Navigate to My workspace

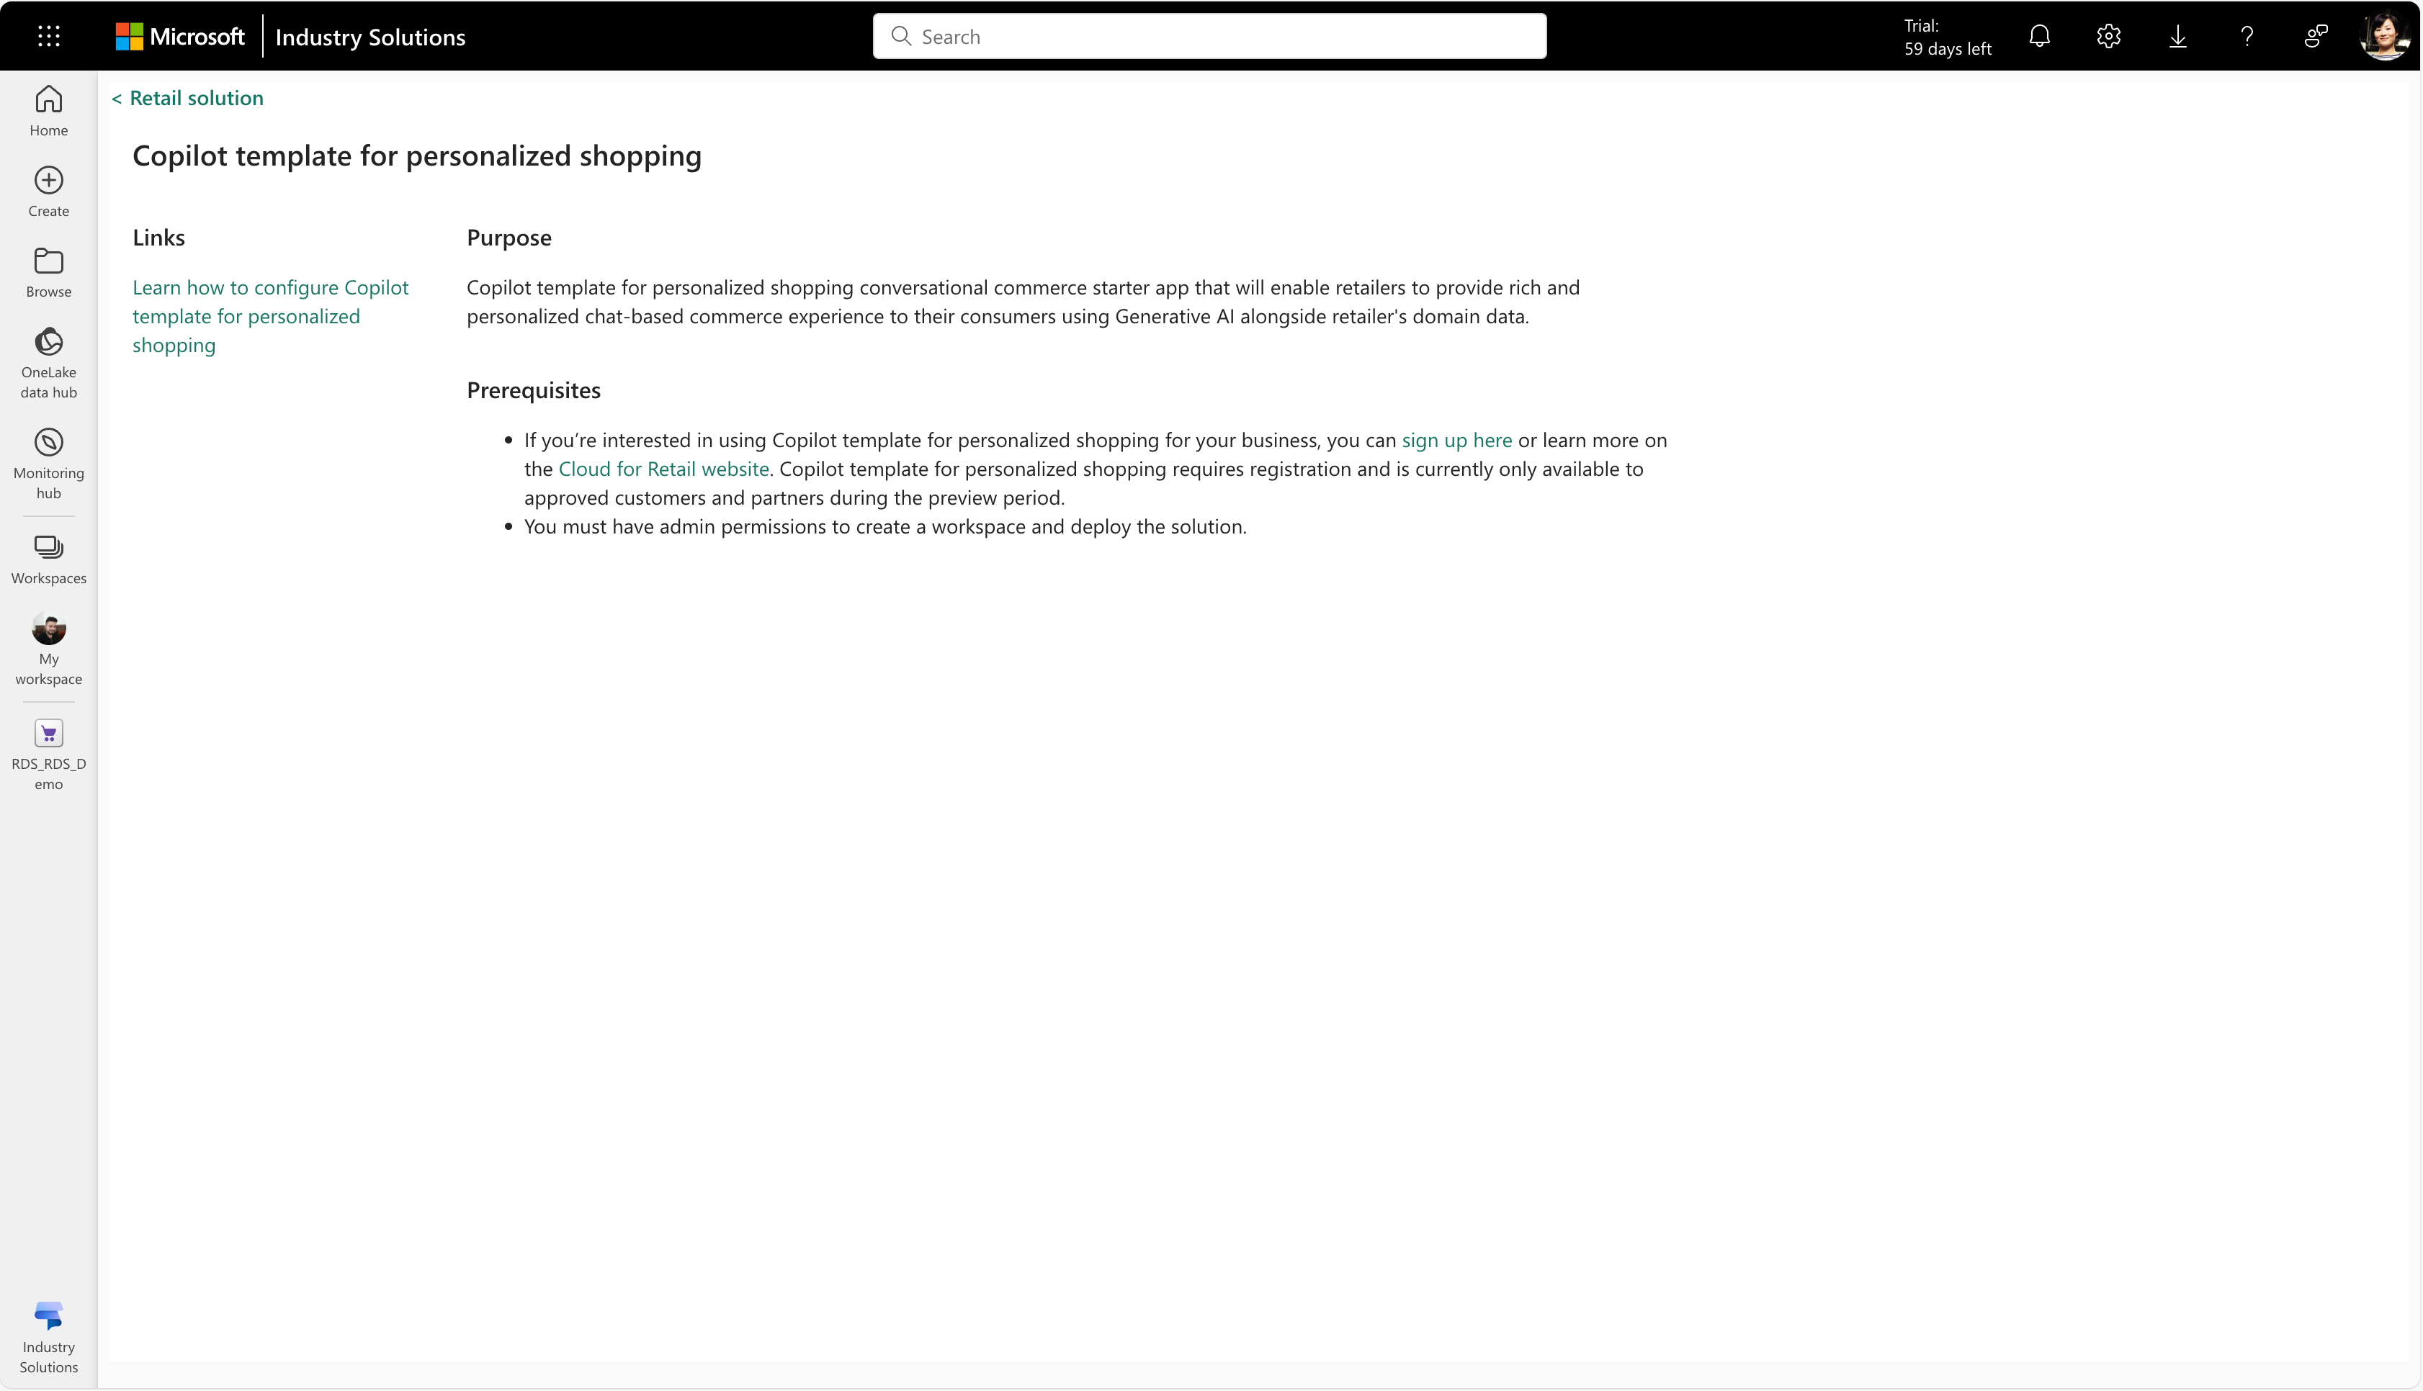click(x=48, y=647)
